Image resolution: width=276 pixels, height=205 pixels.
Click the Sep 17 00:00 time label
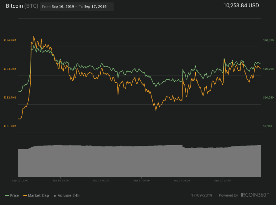pos(101,180)
